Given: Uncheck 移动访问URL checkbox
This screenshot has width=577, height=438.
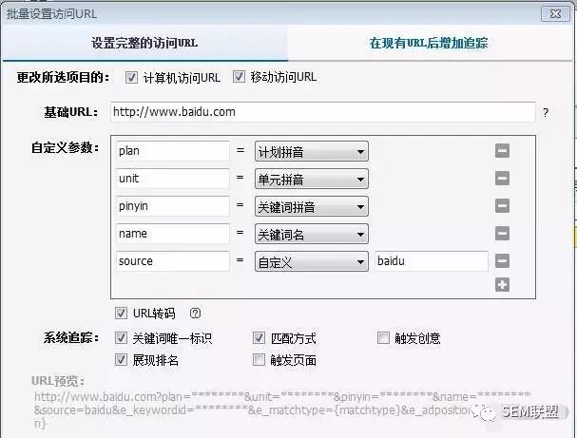Looking at the screenshot, I should click(x=239, y=77).
